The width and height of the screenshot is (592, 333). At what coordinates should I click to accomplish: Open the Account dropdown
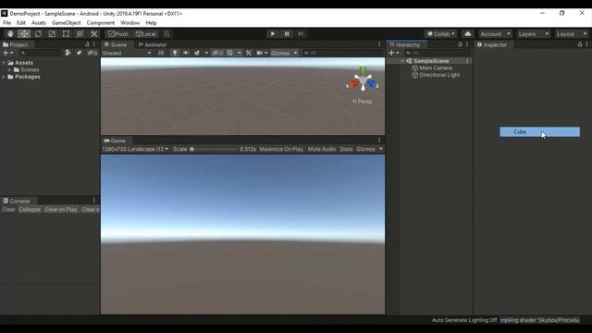click(x=496, y=34)
